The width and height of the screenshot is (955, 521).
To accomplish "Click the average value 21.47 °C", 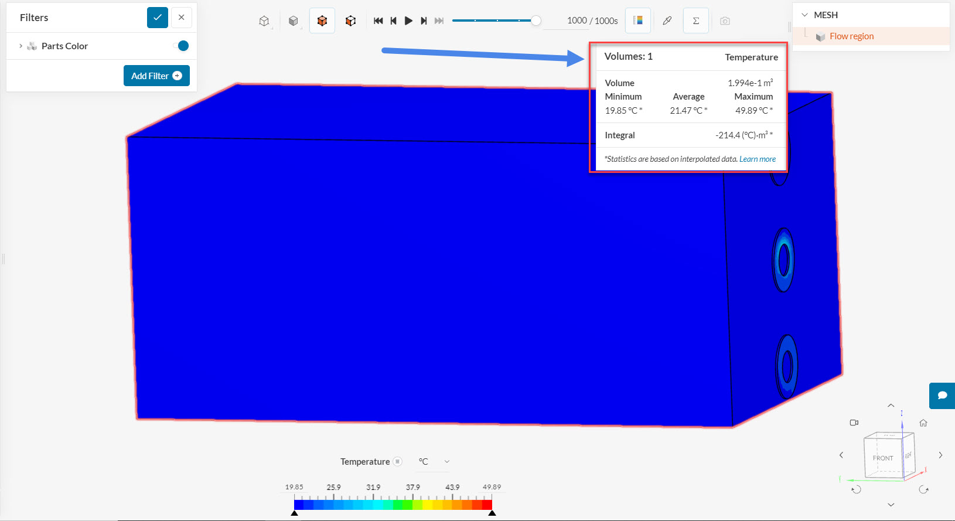I will 688,110.
